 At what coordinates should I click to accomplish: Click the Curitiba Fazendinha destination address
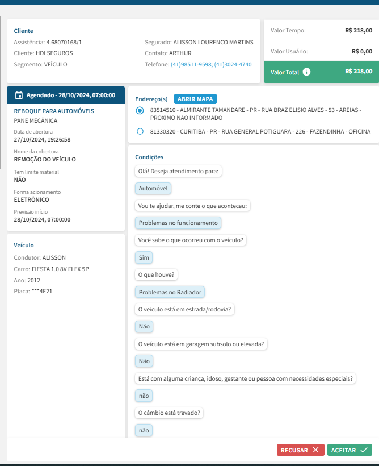[260, 132]
